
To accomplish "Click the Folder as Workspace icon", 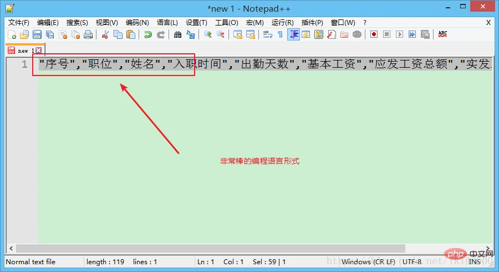I will [344, 34].
